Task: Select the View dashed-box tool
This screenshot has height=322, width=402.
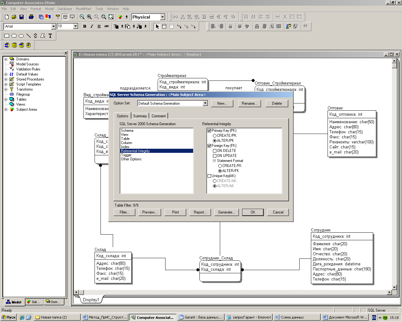Action: pos(171,26)
